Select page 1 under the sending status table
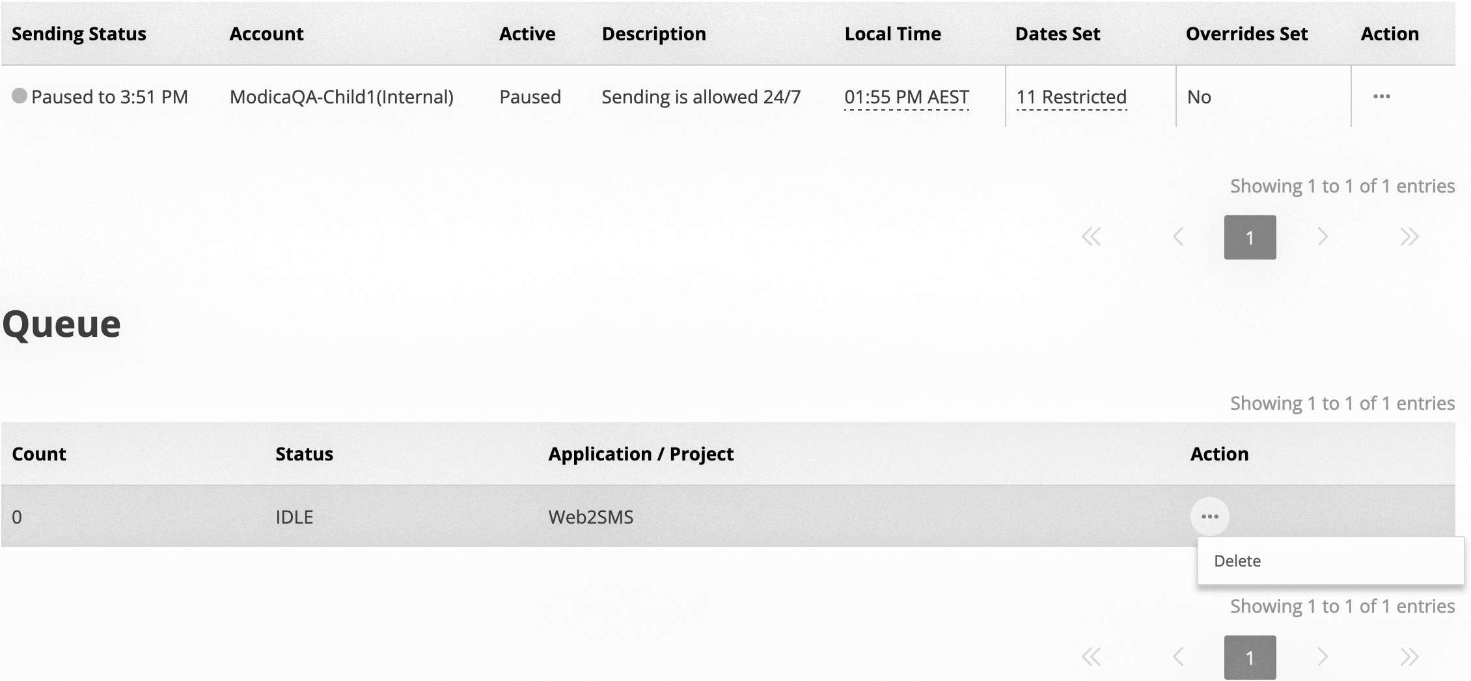 pos(1250,237)
